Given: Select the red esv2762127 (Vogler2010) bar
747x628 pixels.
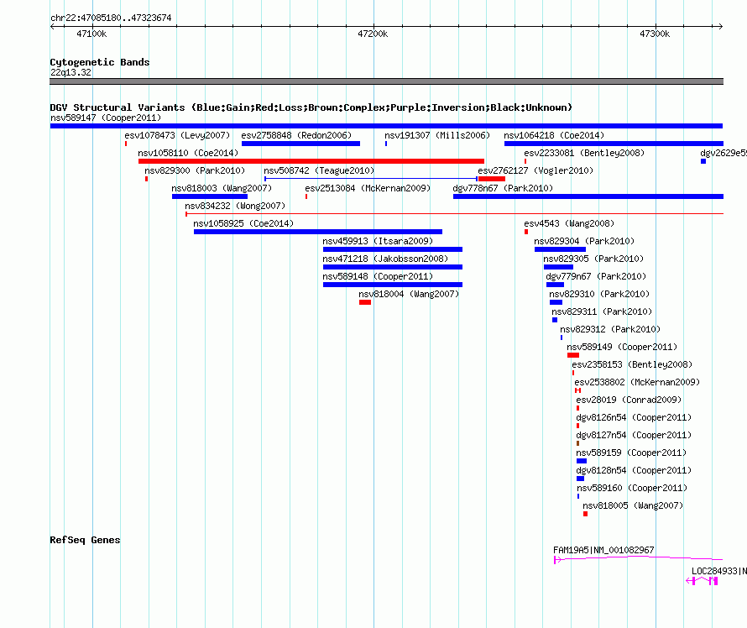Looking at the screenshot, I should pos(492,179).
